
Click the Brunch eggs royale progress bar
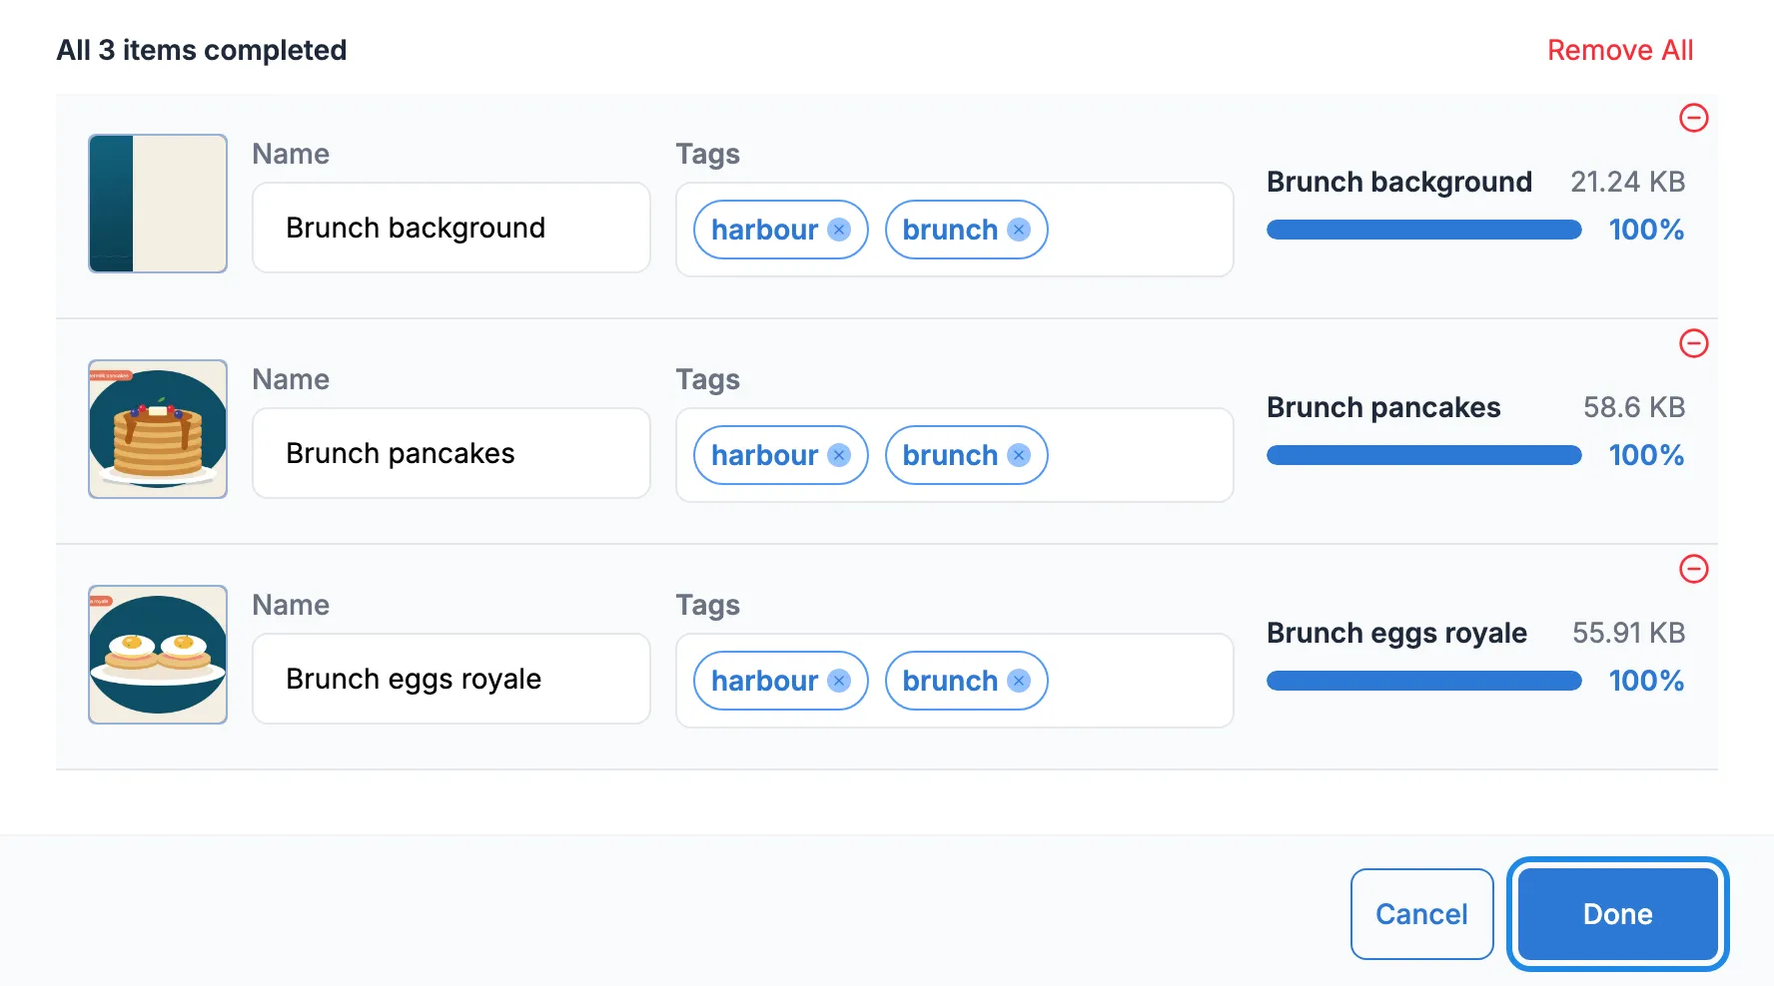click(x=1424, y=681)
